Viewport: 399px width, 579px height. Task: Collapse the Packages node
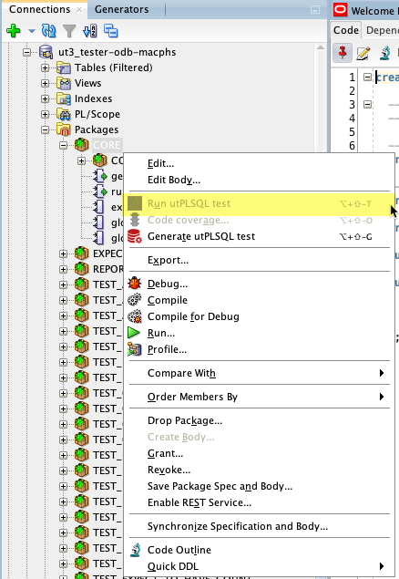45,129
